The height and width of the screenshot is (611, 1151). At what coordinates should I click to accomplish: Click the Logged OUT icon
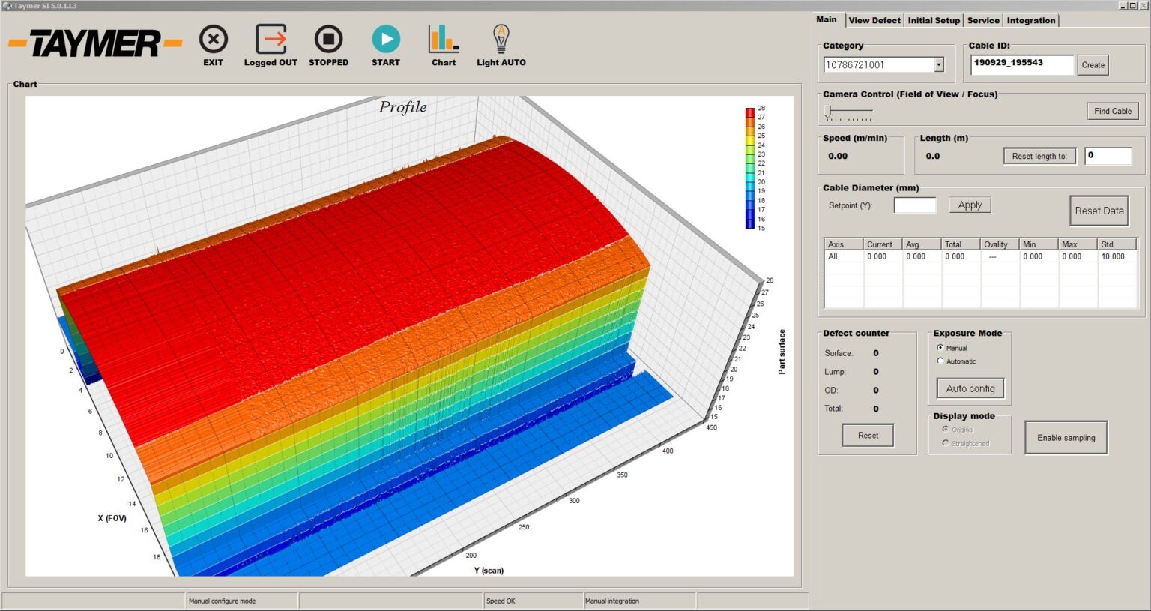pyautogui.click(x=269, y=40)
